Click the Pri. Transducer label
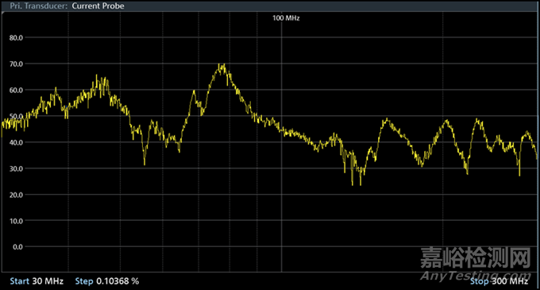The image size is (540, 290). (x=39, y=6)
